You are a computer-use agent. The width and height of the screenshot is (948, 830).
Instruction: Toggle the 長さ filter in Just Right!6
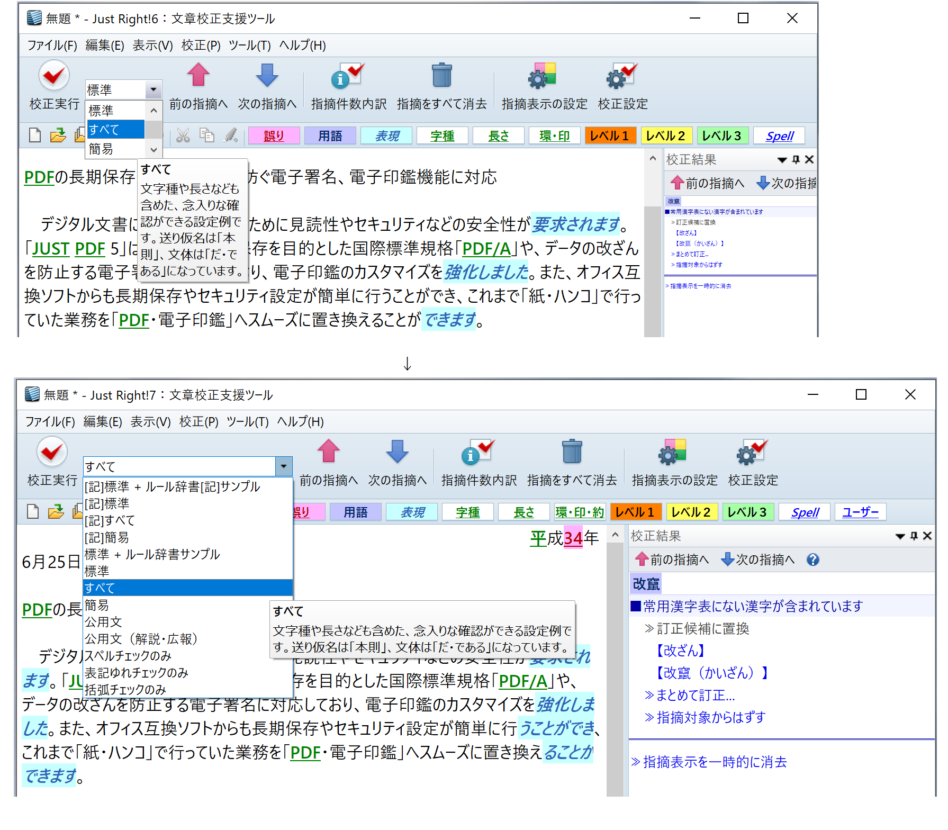coord(499,136)
